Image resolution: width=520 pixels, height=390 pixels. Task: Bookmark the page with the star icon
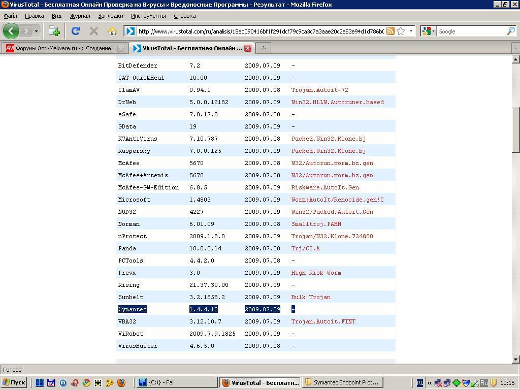[x=401, y=31]
